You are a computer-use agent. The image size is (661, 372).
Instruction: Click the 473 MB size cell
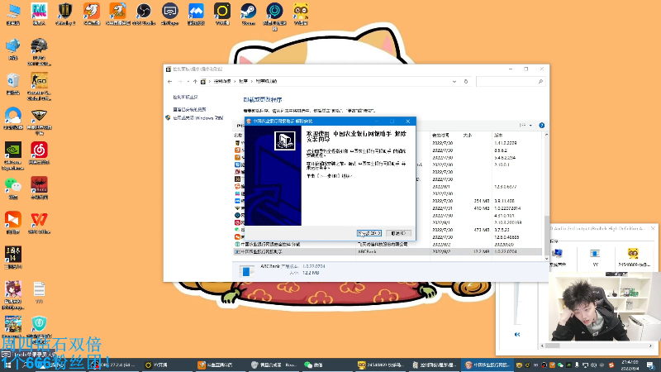coord(482,230)
